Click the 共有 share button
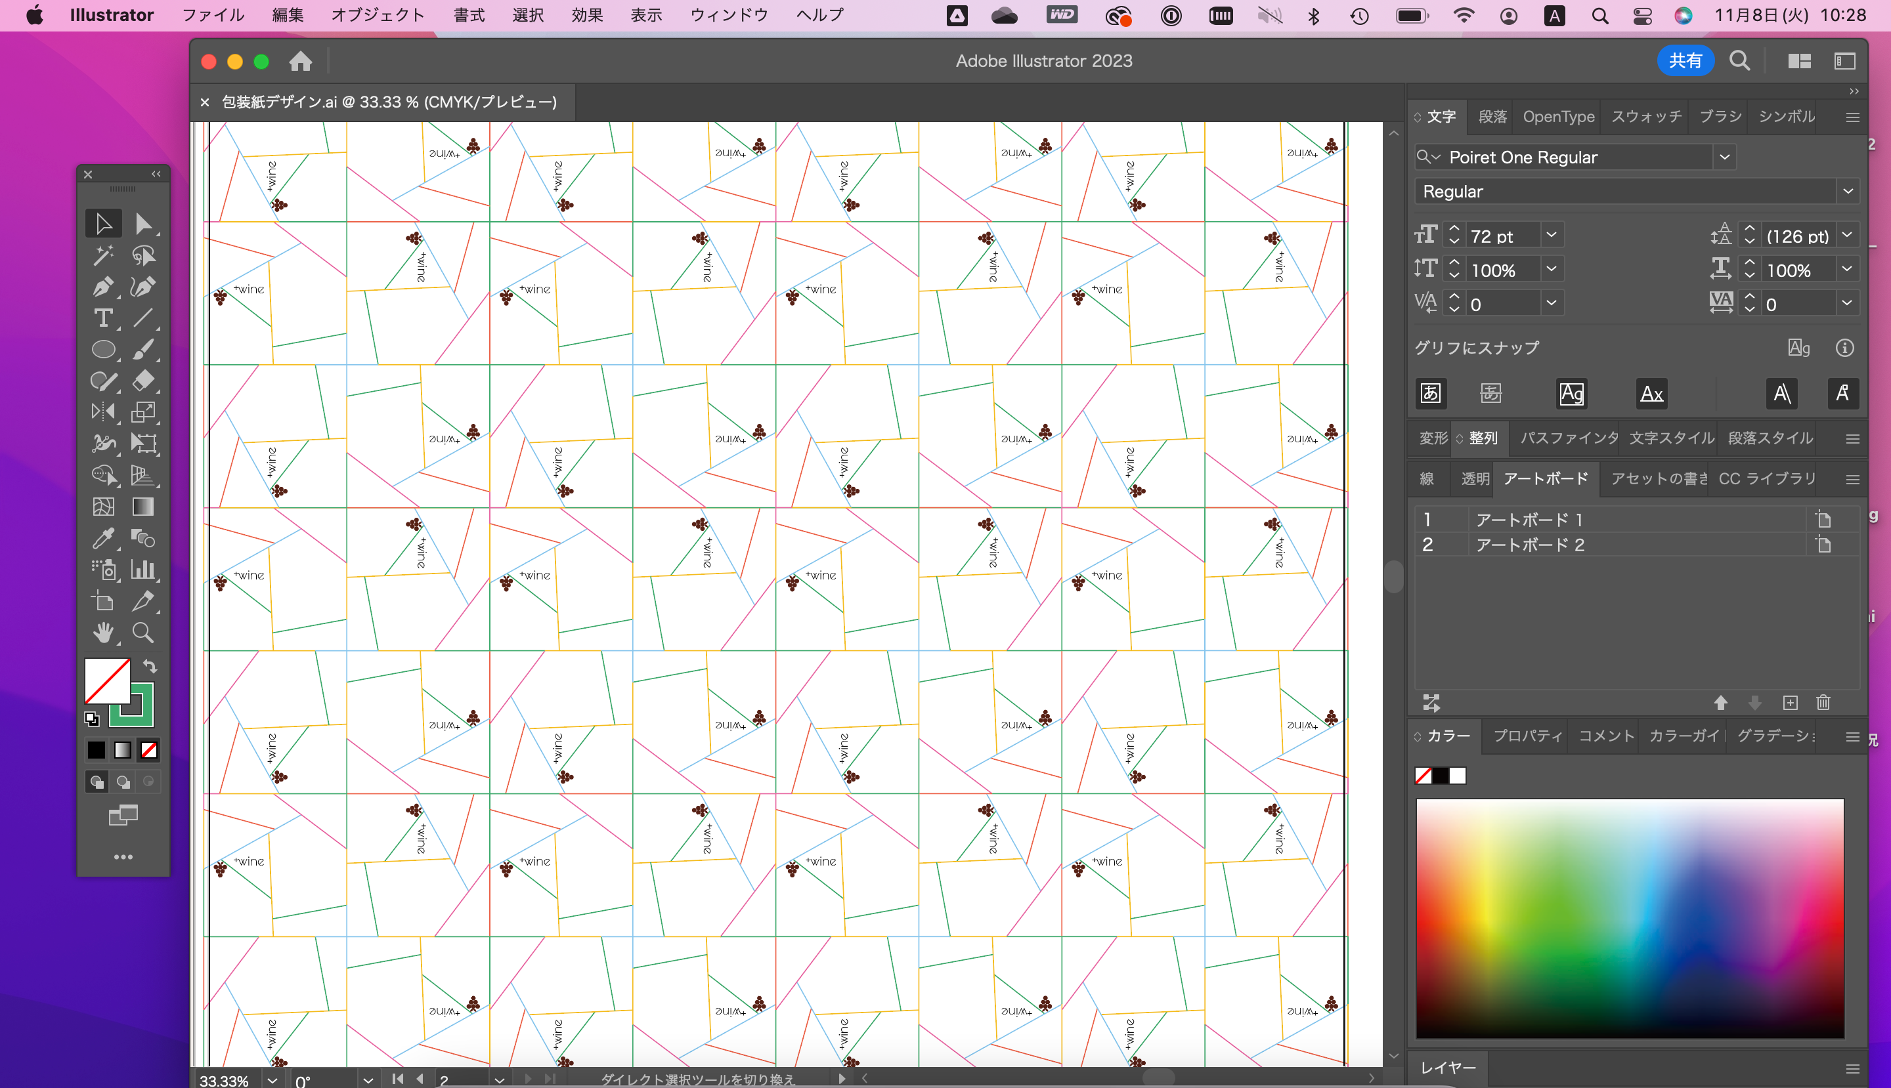 click(x=1685, y=60)
